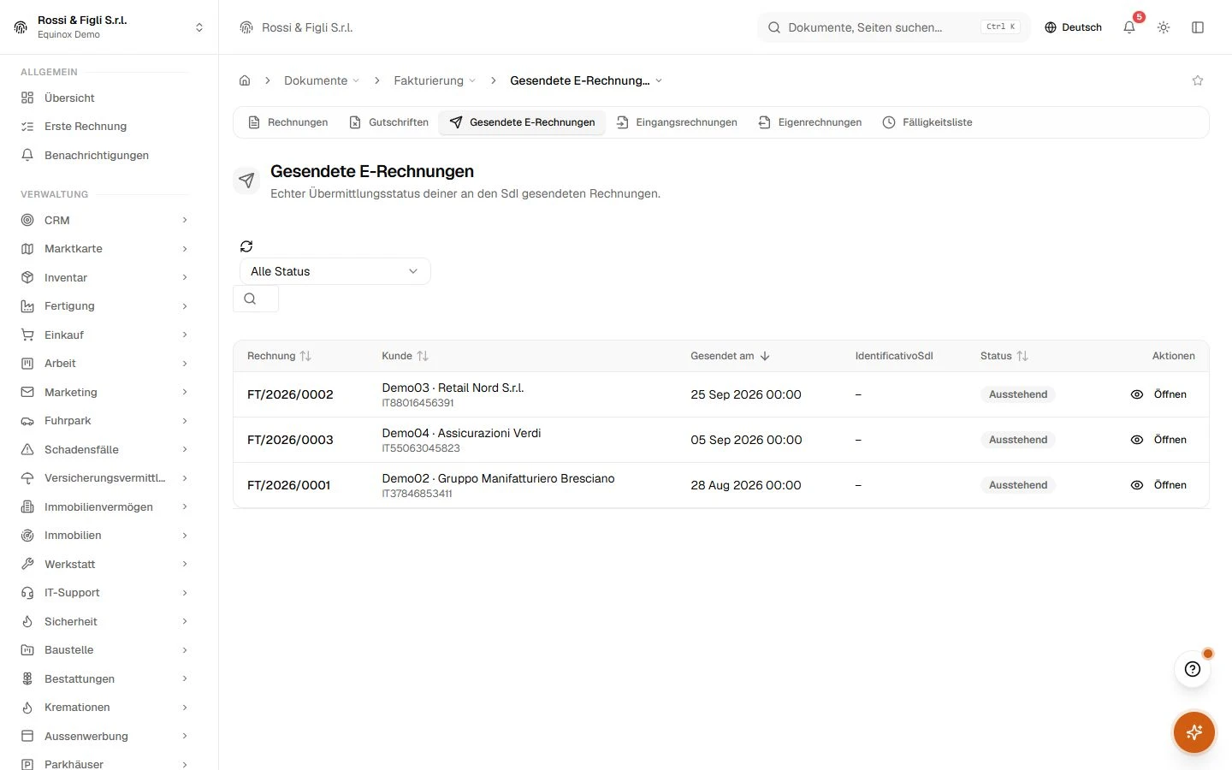
Task: Switch to the Rechnungen tab
Action: (288, 122)
